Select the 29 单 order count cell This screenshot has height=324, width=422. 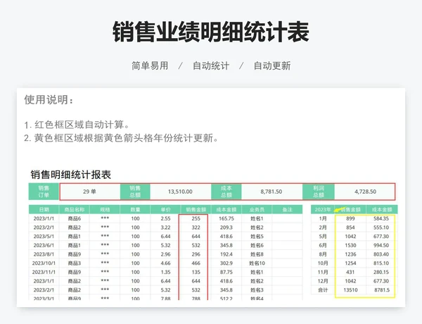[89, 192]
